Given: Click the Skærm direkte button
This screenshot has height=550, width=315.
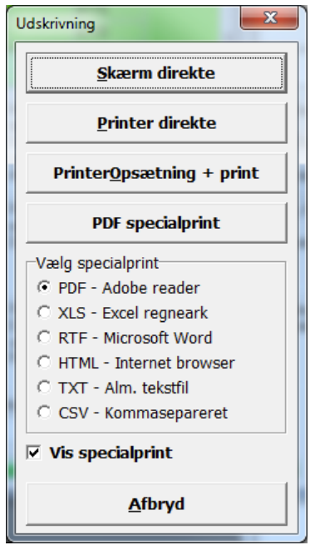Looking at the screenshot, I should click(156, 73).
